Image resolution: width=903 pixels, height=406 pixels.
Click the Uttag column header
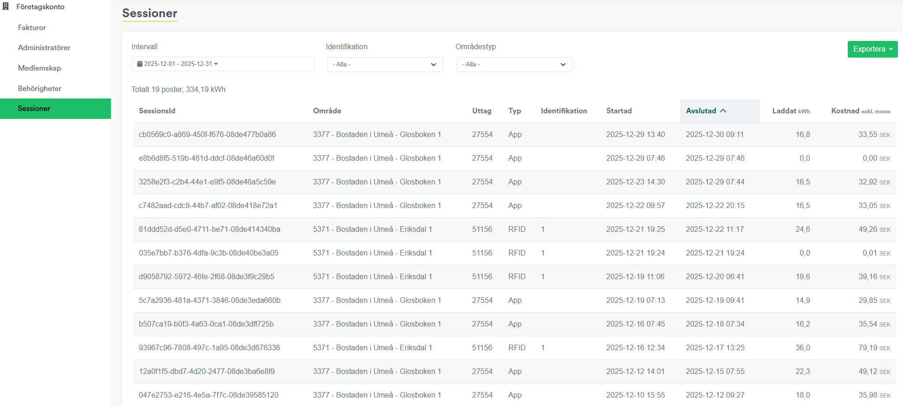coord(481,111)
